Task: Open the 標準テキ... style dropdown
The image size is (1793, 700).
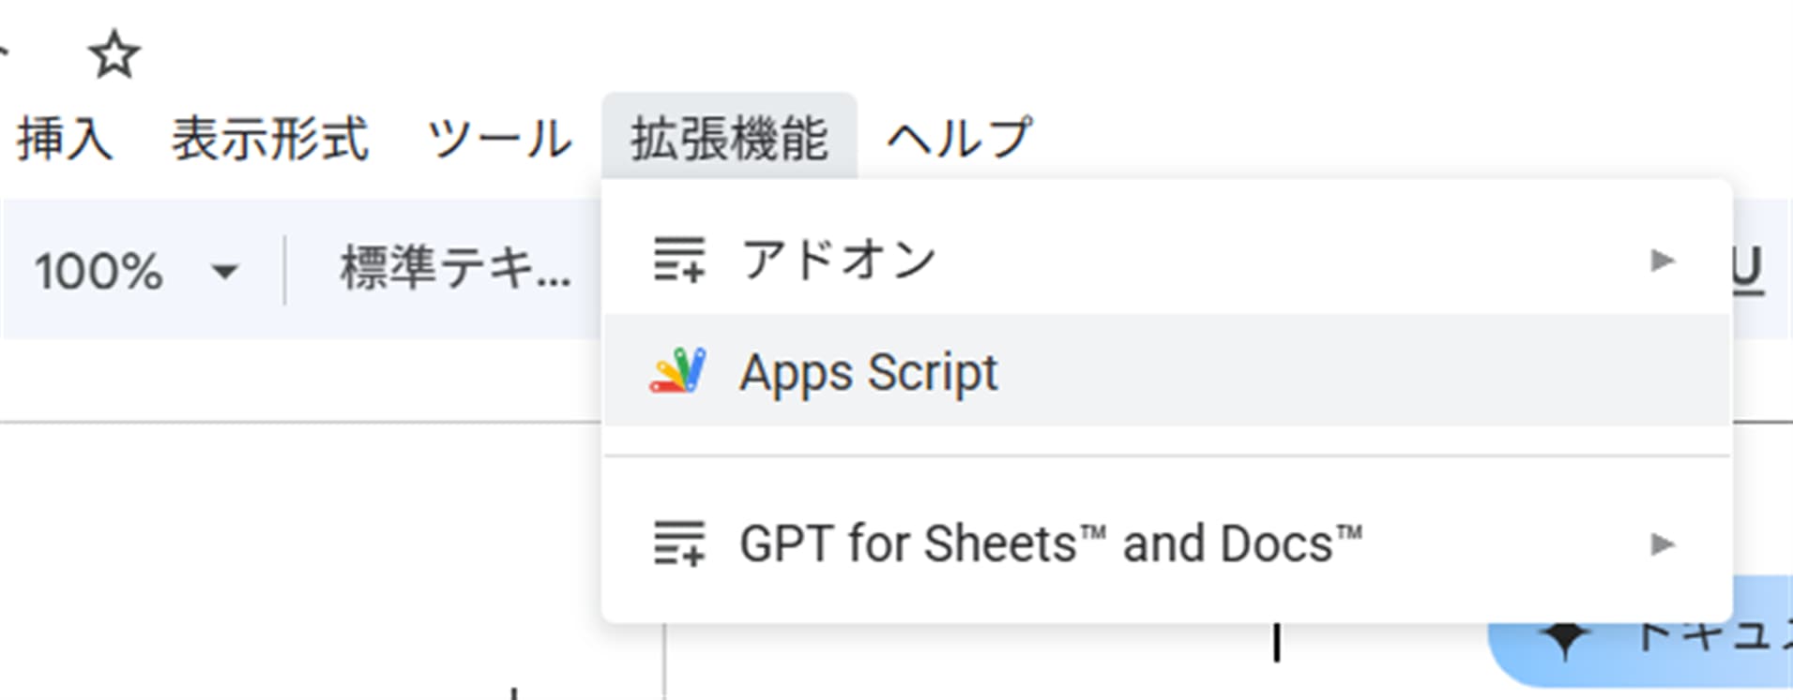Action: 456,270
